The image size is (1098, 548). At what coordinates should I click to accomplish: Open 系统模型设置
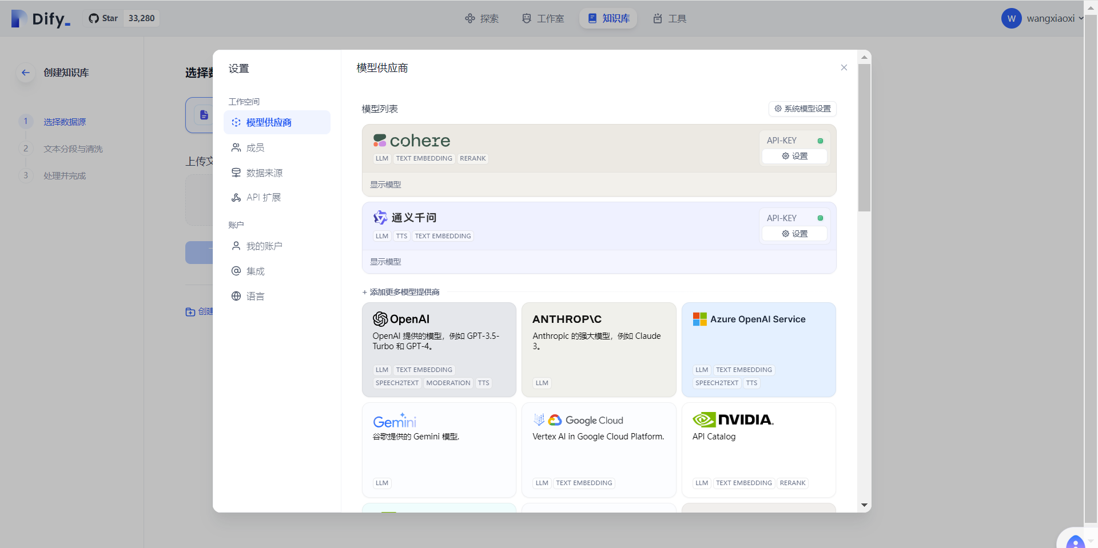pyautogui.click(x=802, y=109)
